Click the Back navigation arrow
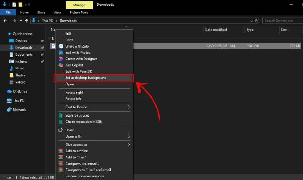The image size is (303, 180). 5,21
